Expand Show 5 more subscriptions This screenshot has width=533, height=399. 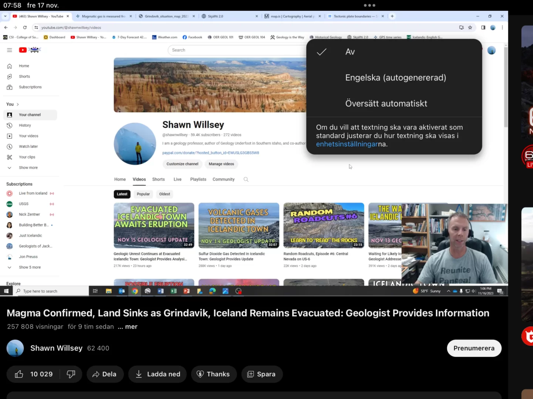point(30,267)
